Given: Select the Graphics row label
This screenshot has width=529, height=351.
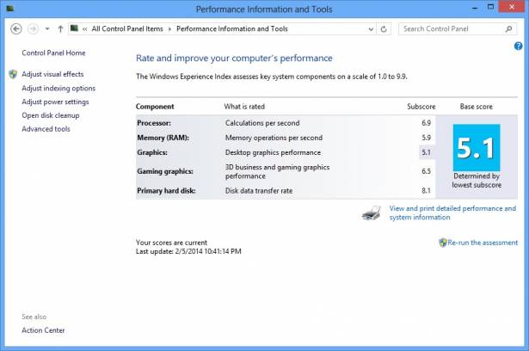Looking at the screenshot, I should (x=152, y=152).
